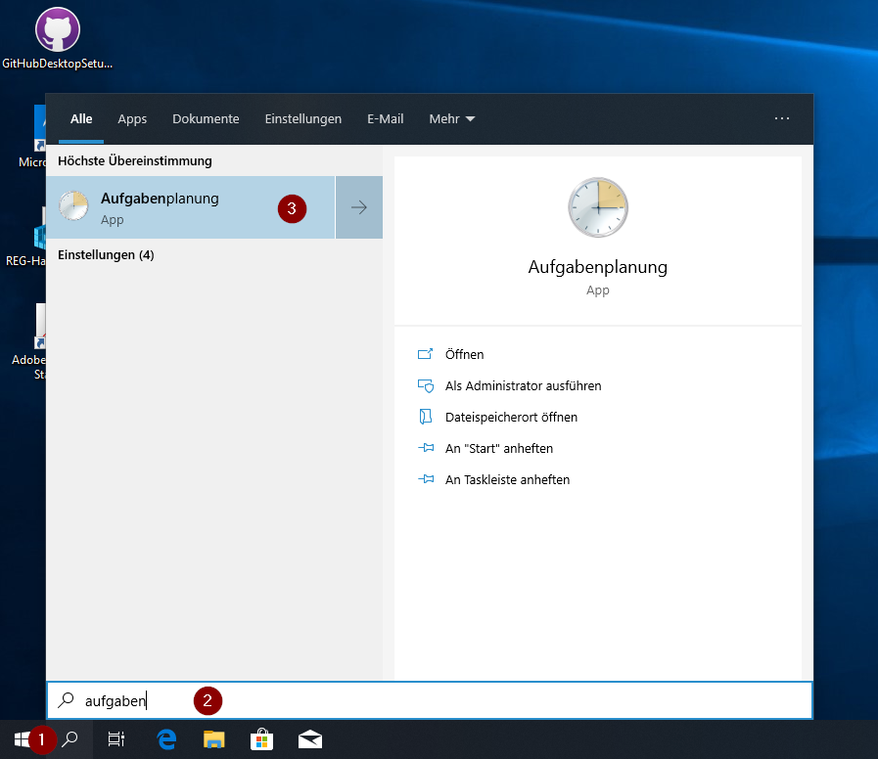This screenshot has width=878, height=759.
Task: Switch to the Einstellungen search tab
Action: [302, 119]
